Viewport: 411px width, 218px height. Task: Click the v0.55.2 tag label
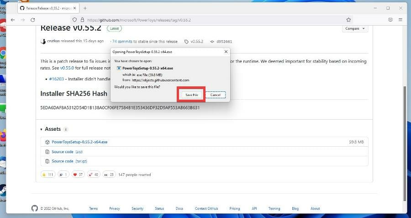(194, 42)
